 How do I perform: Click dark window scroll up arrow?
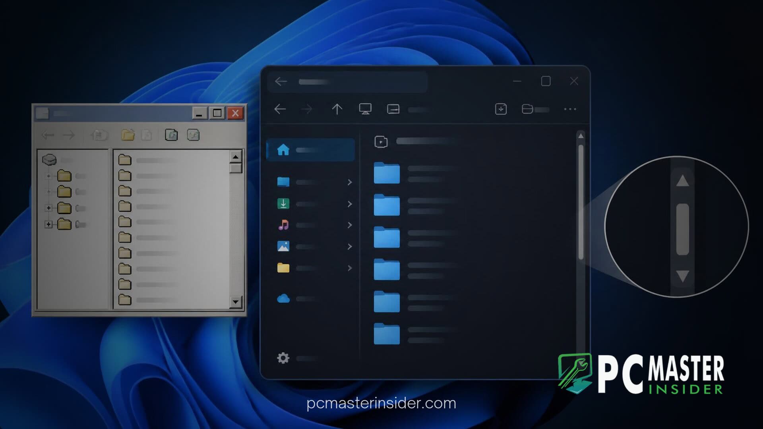coord(581,136)
